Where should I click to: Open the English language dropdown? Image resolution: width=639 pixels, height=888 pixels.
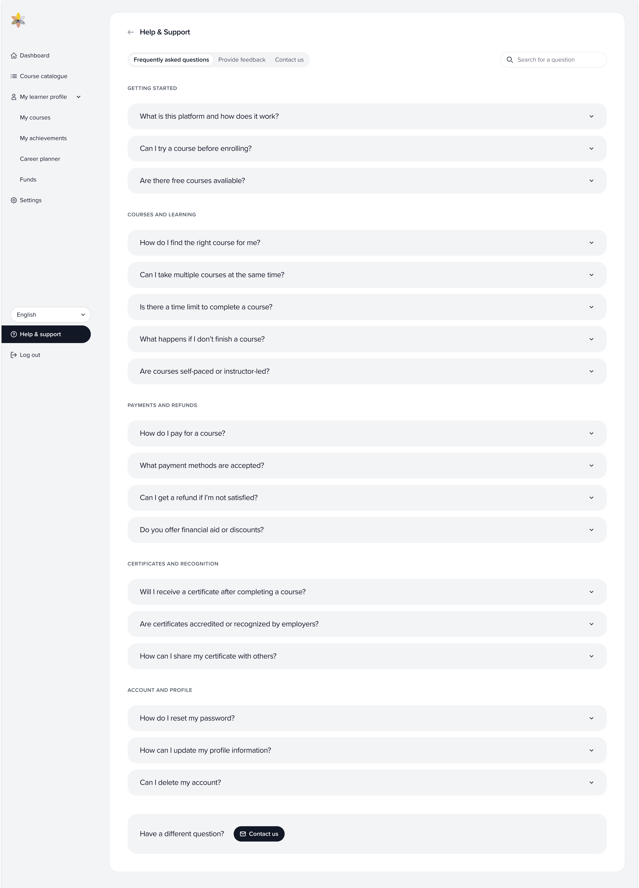coord(51,314)
